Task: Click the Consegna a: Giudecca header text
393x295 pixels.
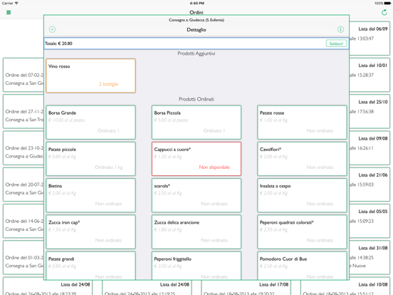Action: tap(197, 20)
